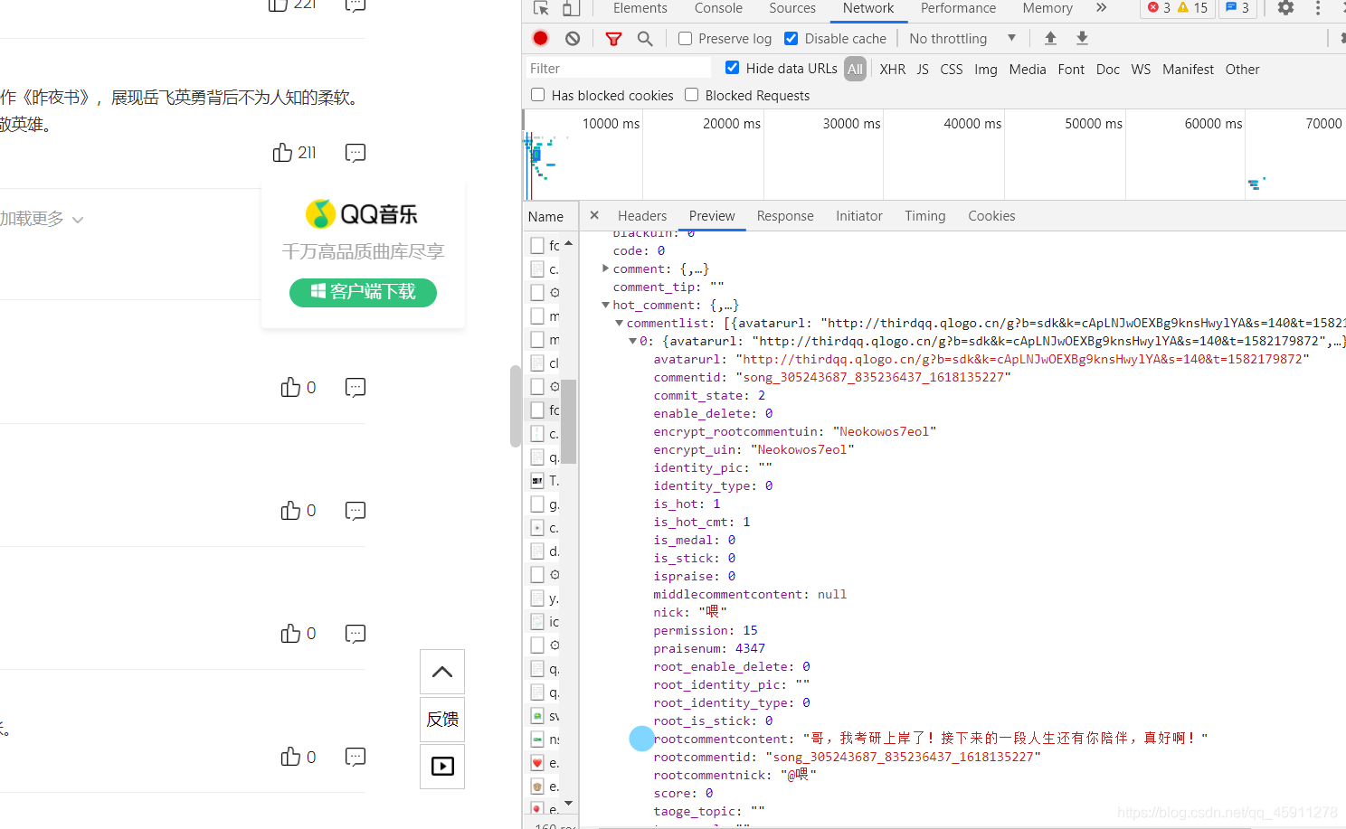The image size is (1346, 829).
Task: Check Has blocked cookies
Action: [x=537, y=95]
